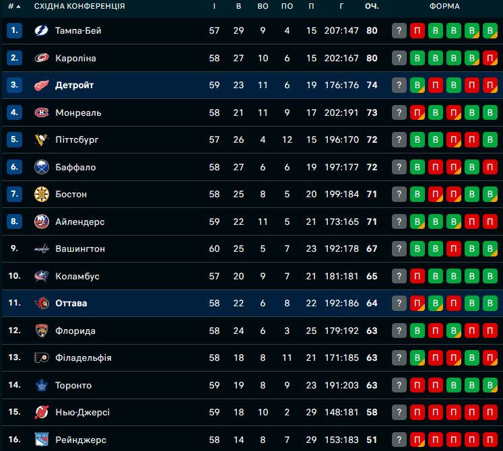This screenshot has width=503, height=451.
Task: Click the Montreal Canadiens logo
Action: (x=42, y=112)
